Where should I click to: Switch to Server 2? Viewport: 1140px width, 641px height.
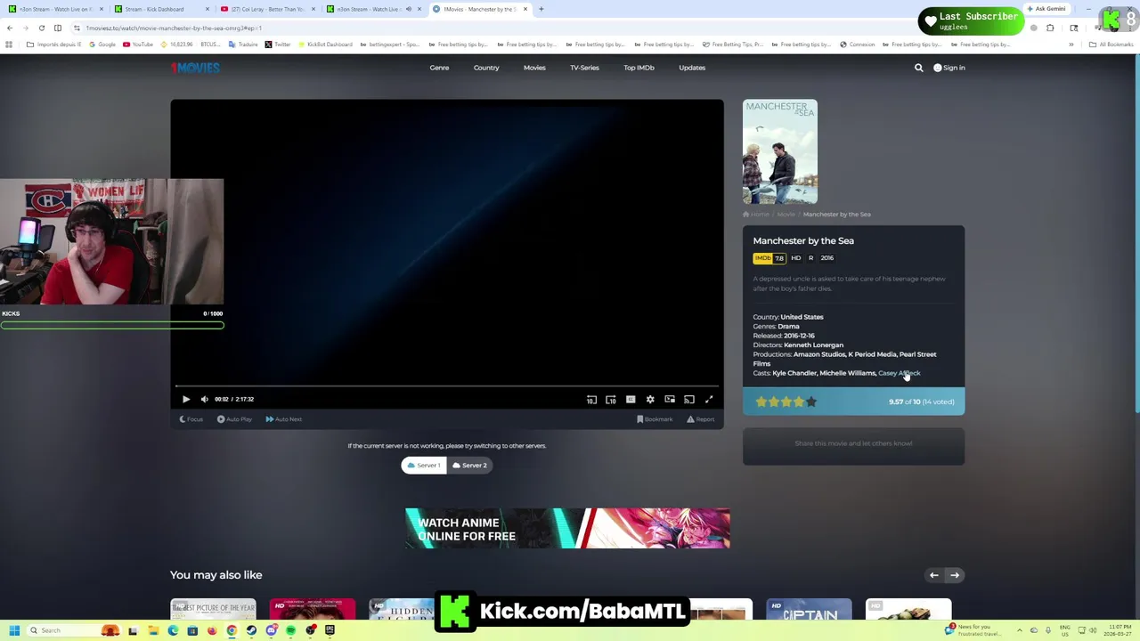point(469,466)
